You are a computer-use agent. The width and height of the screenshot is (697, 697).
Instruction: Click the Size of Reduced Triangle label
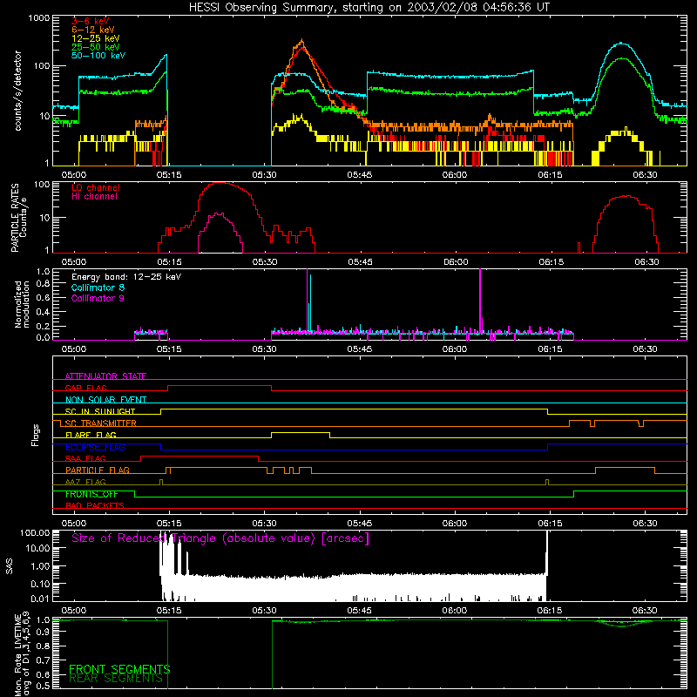pyautogui.click(x=220, y=538)
